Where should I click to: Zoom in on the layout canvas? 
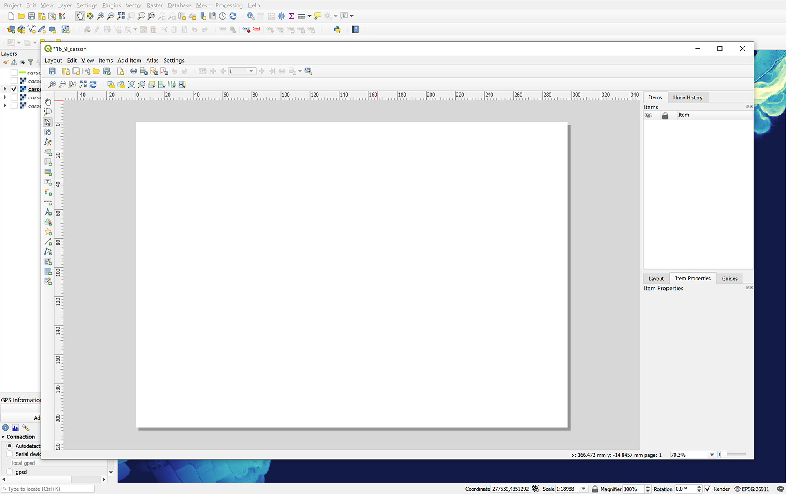point(52,84)
